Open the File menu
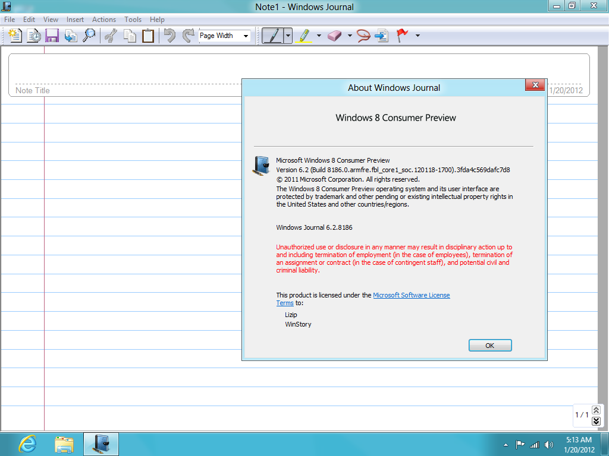Screen dimensions: 609x456 [x=10, y=20]
